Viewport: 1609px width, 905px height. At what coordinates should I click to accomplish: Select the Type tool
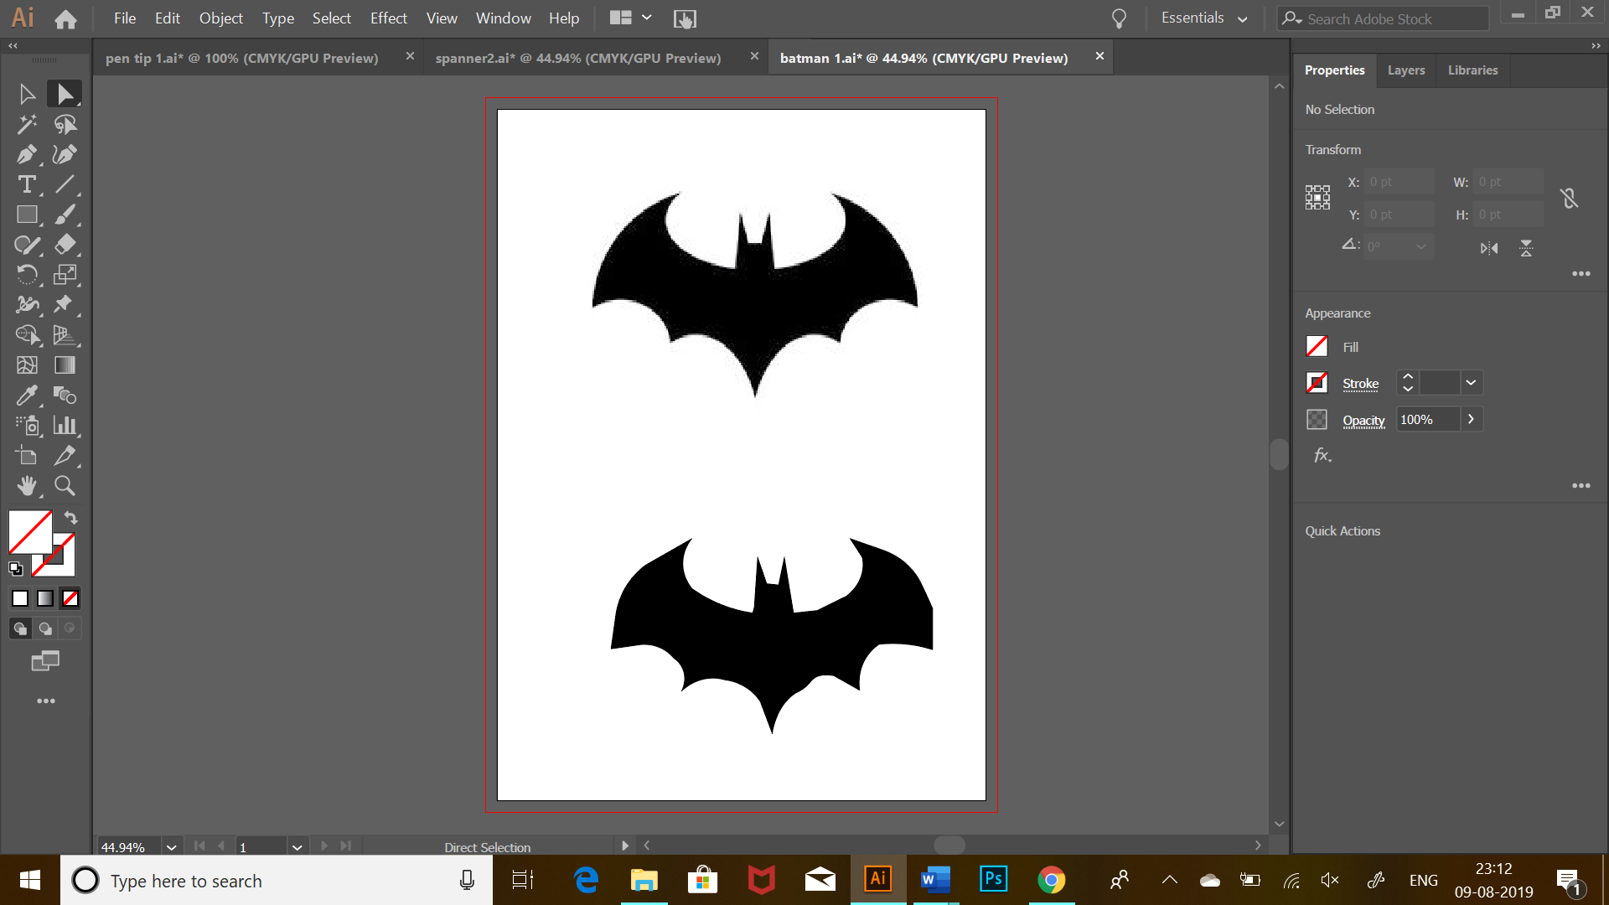tap(26, 184)
